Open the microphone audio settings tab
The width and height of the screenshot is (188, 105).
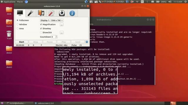(31, 13)
